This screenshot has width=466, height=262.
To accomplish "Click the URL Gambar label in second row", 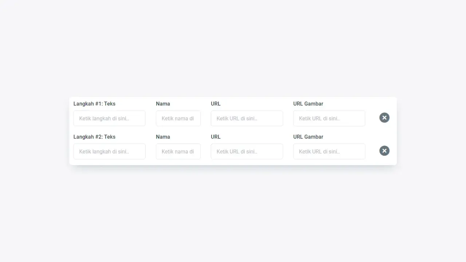I will [x=308, y=137].
